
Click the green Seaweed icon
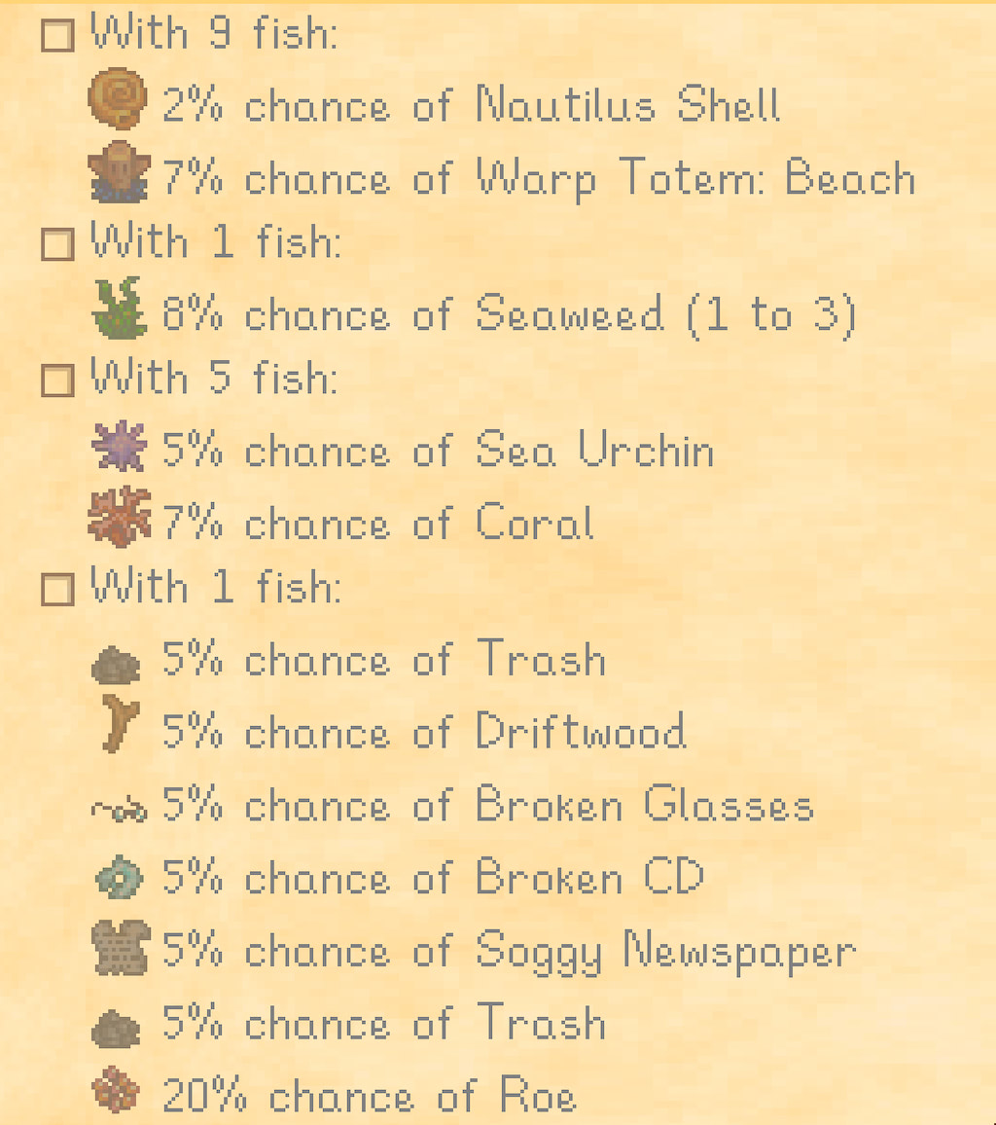tap(120, 308)
